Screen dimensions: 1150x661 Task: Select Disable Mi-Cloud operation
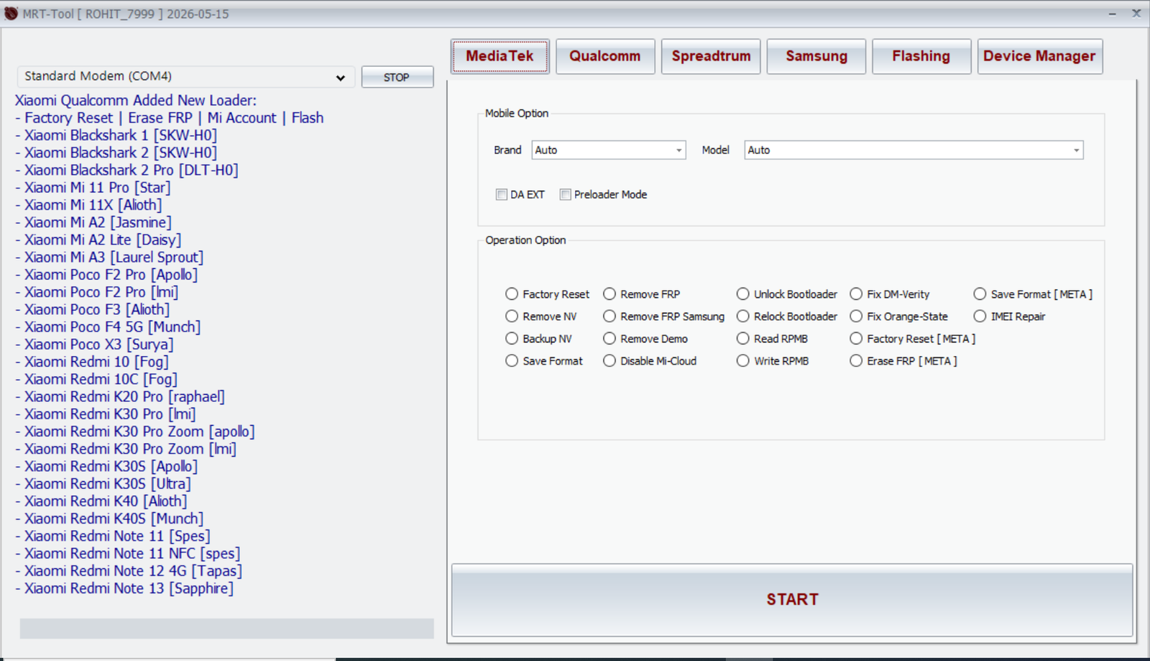coord(609,360)
